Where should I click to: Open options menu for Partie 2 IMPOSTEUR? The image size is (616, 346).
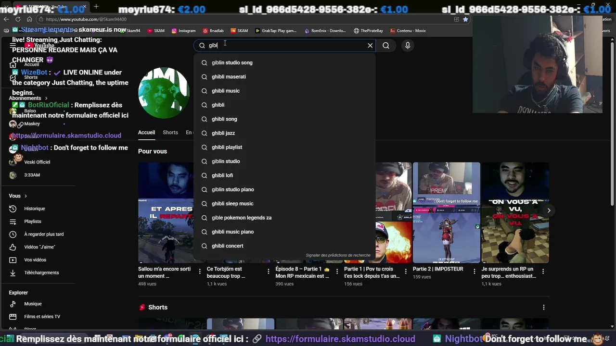(x=474, y=272)
